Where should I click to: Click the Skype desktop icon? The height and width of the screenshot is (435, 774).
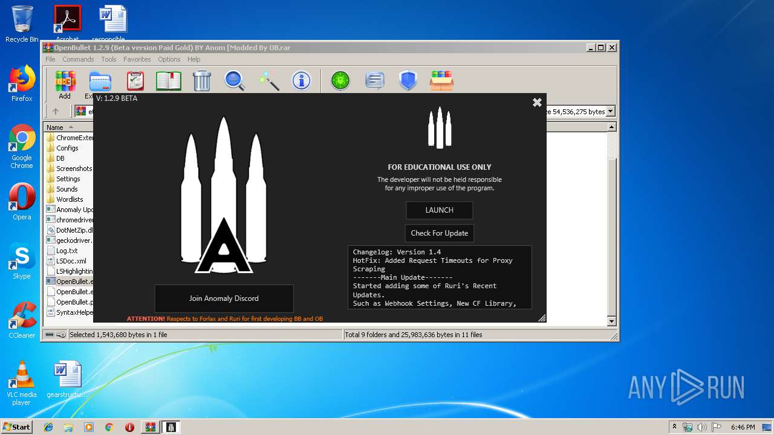pyautogui.click(x=22, y=262)
